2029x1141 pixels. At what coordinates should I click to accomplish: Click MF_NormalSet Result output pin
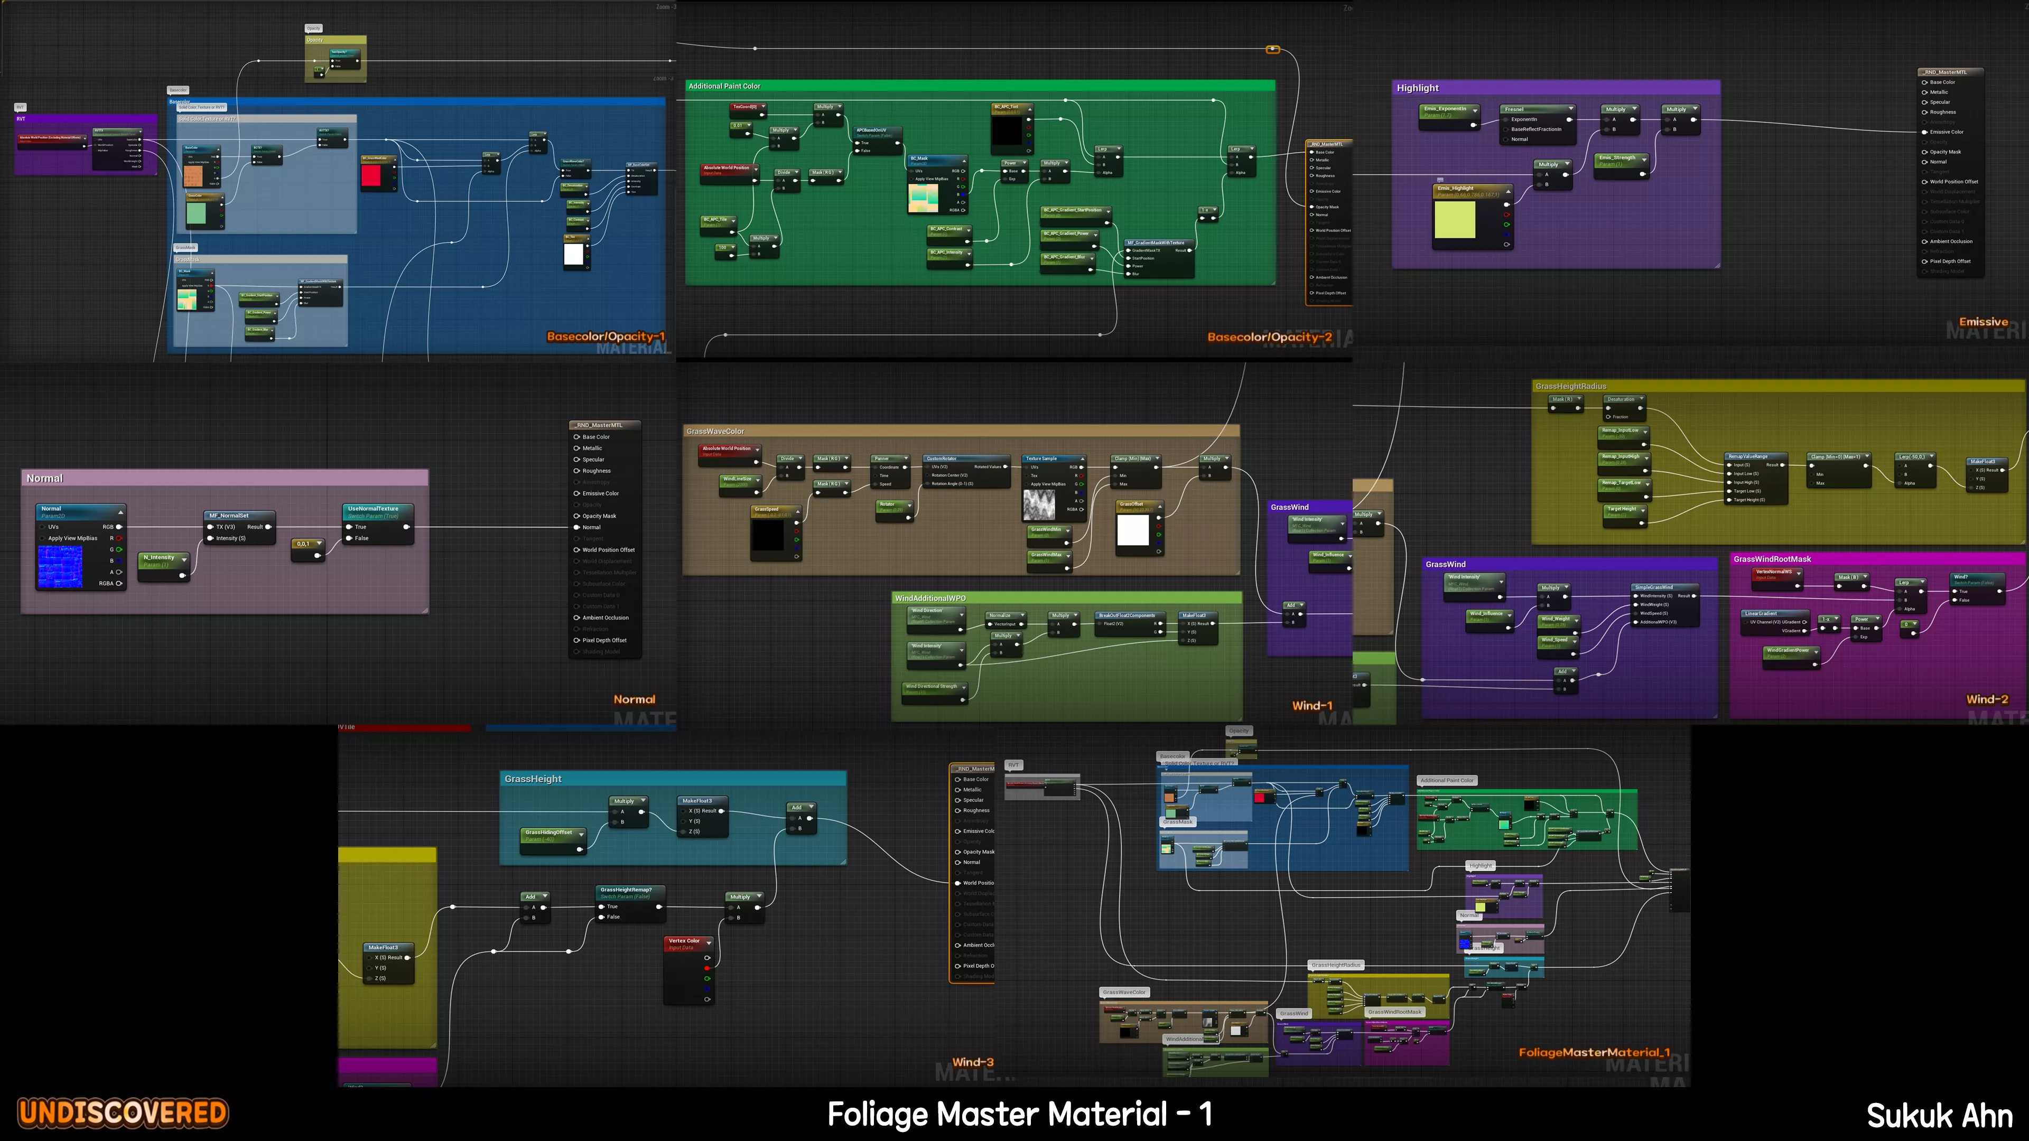(x=268, y=527)
